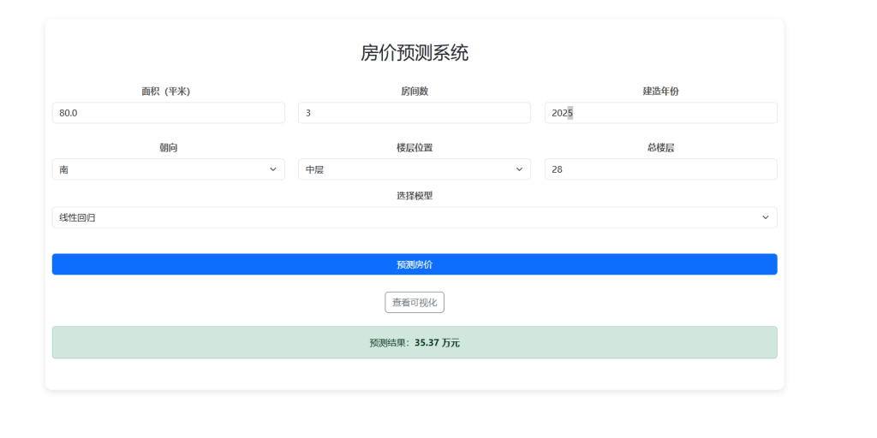The image size is (877, 438).
Task: Click the 建造年份 label text
Action: (x=660, y=92)
